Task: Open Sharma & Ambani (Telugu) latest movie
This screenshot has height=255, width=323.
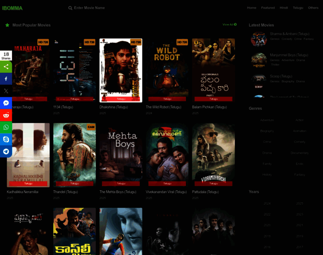Action: click(x=289, y=34)
